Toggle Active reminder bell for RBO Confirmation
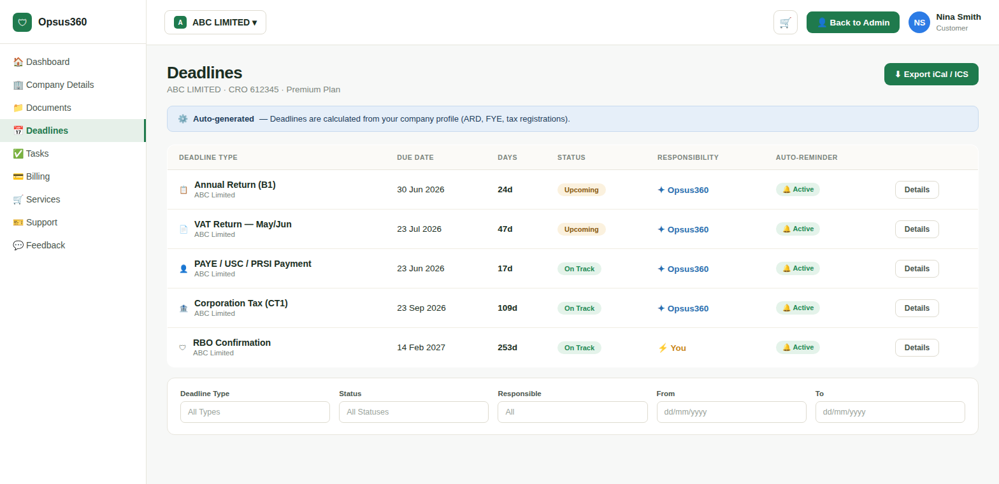 pyautogui.click(x=798, y=347)
